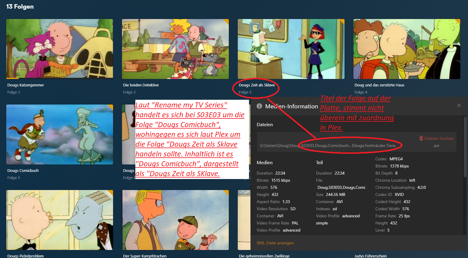This screenshot has height=258, width=468.
Task: Click Doug und das zerstörte Haus title
Action: tap(379, 85)
